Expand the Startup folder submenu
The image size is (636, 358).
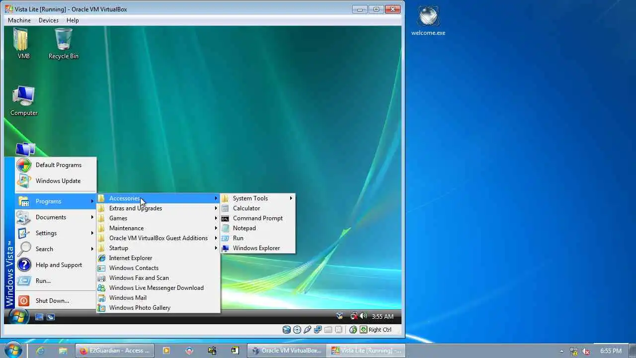click(x=158, y=248)
